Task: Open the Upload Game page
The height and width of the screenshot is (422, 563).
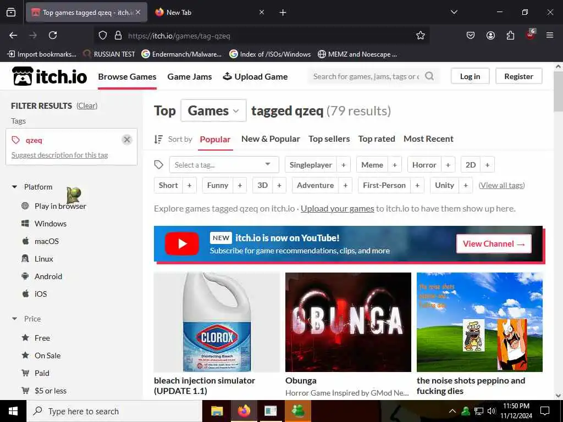Action: tap(255, 76)
